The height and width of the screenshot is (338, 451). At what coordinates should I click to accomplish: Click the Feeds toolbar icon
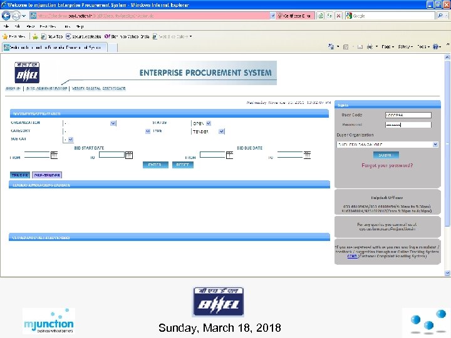(x=346, y=46)
